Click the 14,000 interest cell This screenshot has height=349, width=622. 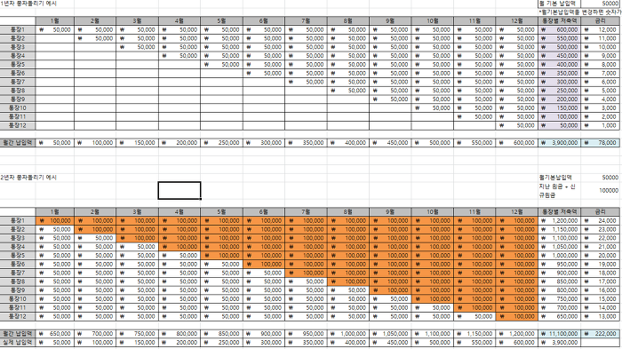click(x=600, y=308)
